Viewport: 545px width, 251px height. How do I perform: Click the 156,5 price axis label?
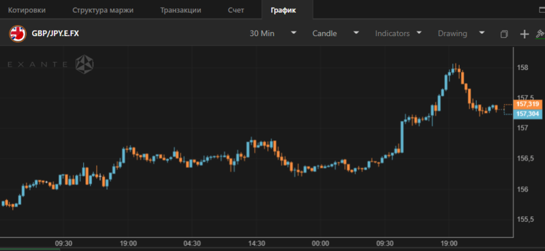525,158
